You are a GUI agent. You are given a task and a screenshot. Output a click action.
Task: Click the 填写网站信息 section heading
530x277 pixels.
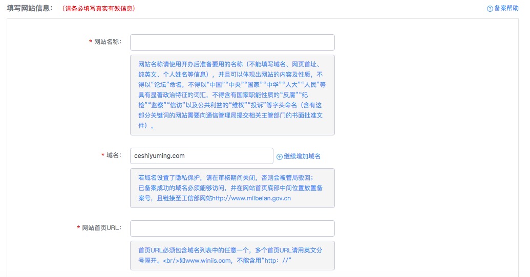[30, 9]
